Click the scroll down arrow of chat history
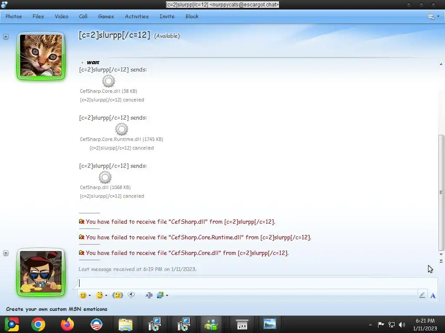 click(441, 254)
